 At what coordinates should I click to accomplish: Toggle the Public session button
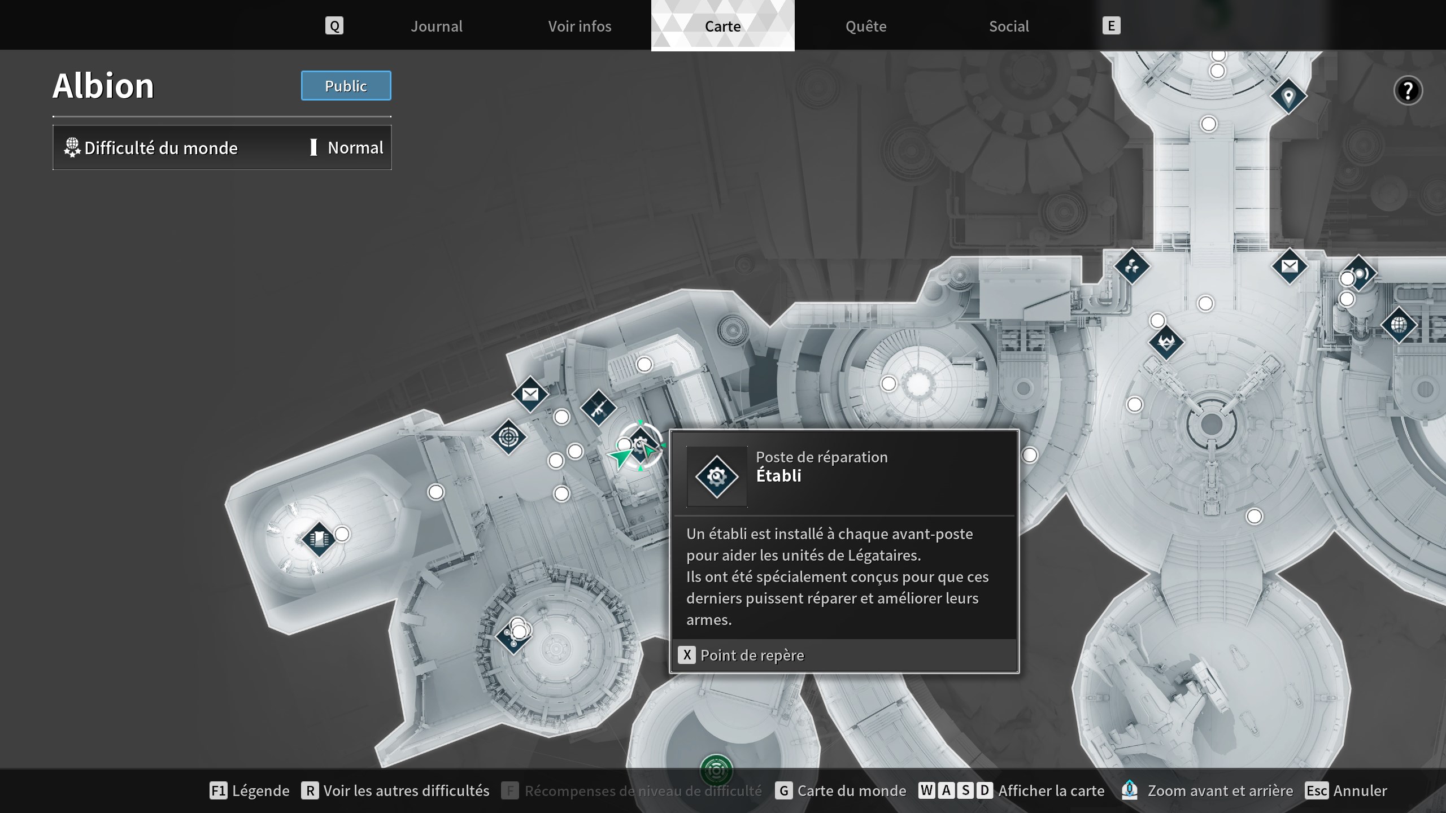(x=346, y=86)
